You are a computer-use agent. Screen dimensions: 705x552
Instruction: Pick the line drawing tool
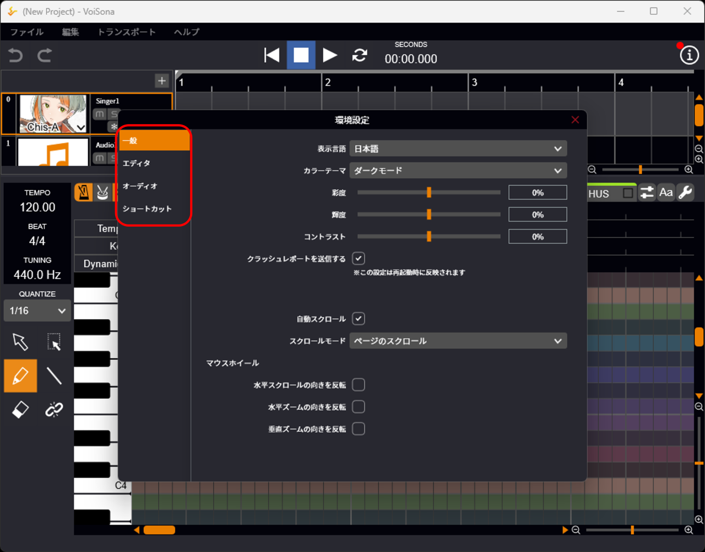54,376
